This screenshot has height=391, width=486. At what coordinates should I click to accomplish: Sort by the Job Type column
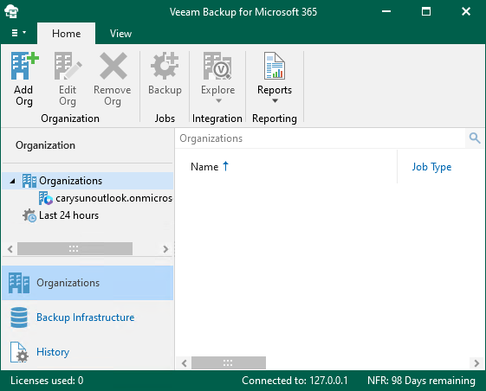(431, 167)
